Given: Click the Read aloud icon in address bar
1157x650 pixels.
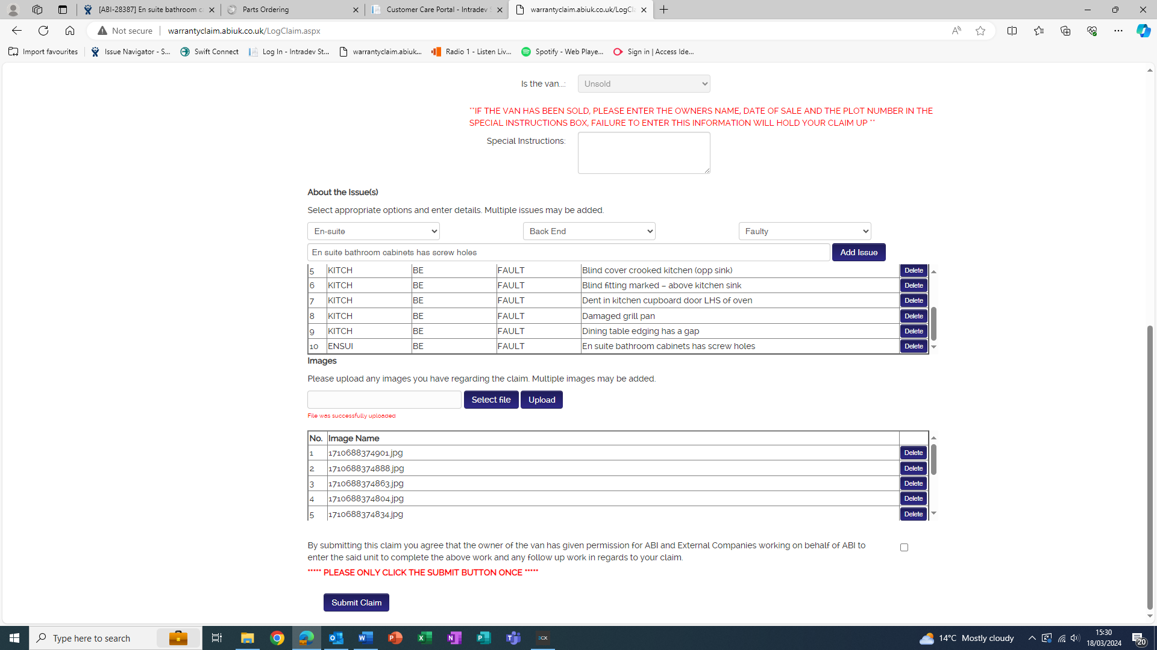Looking at the screenshot, I should pyautogui.click(x=956, y=31).
